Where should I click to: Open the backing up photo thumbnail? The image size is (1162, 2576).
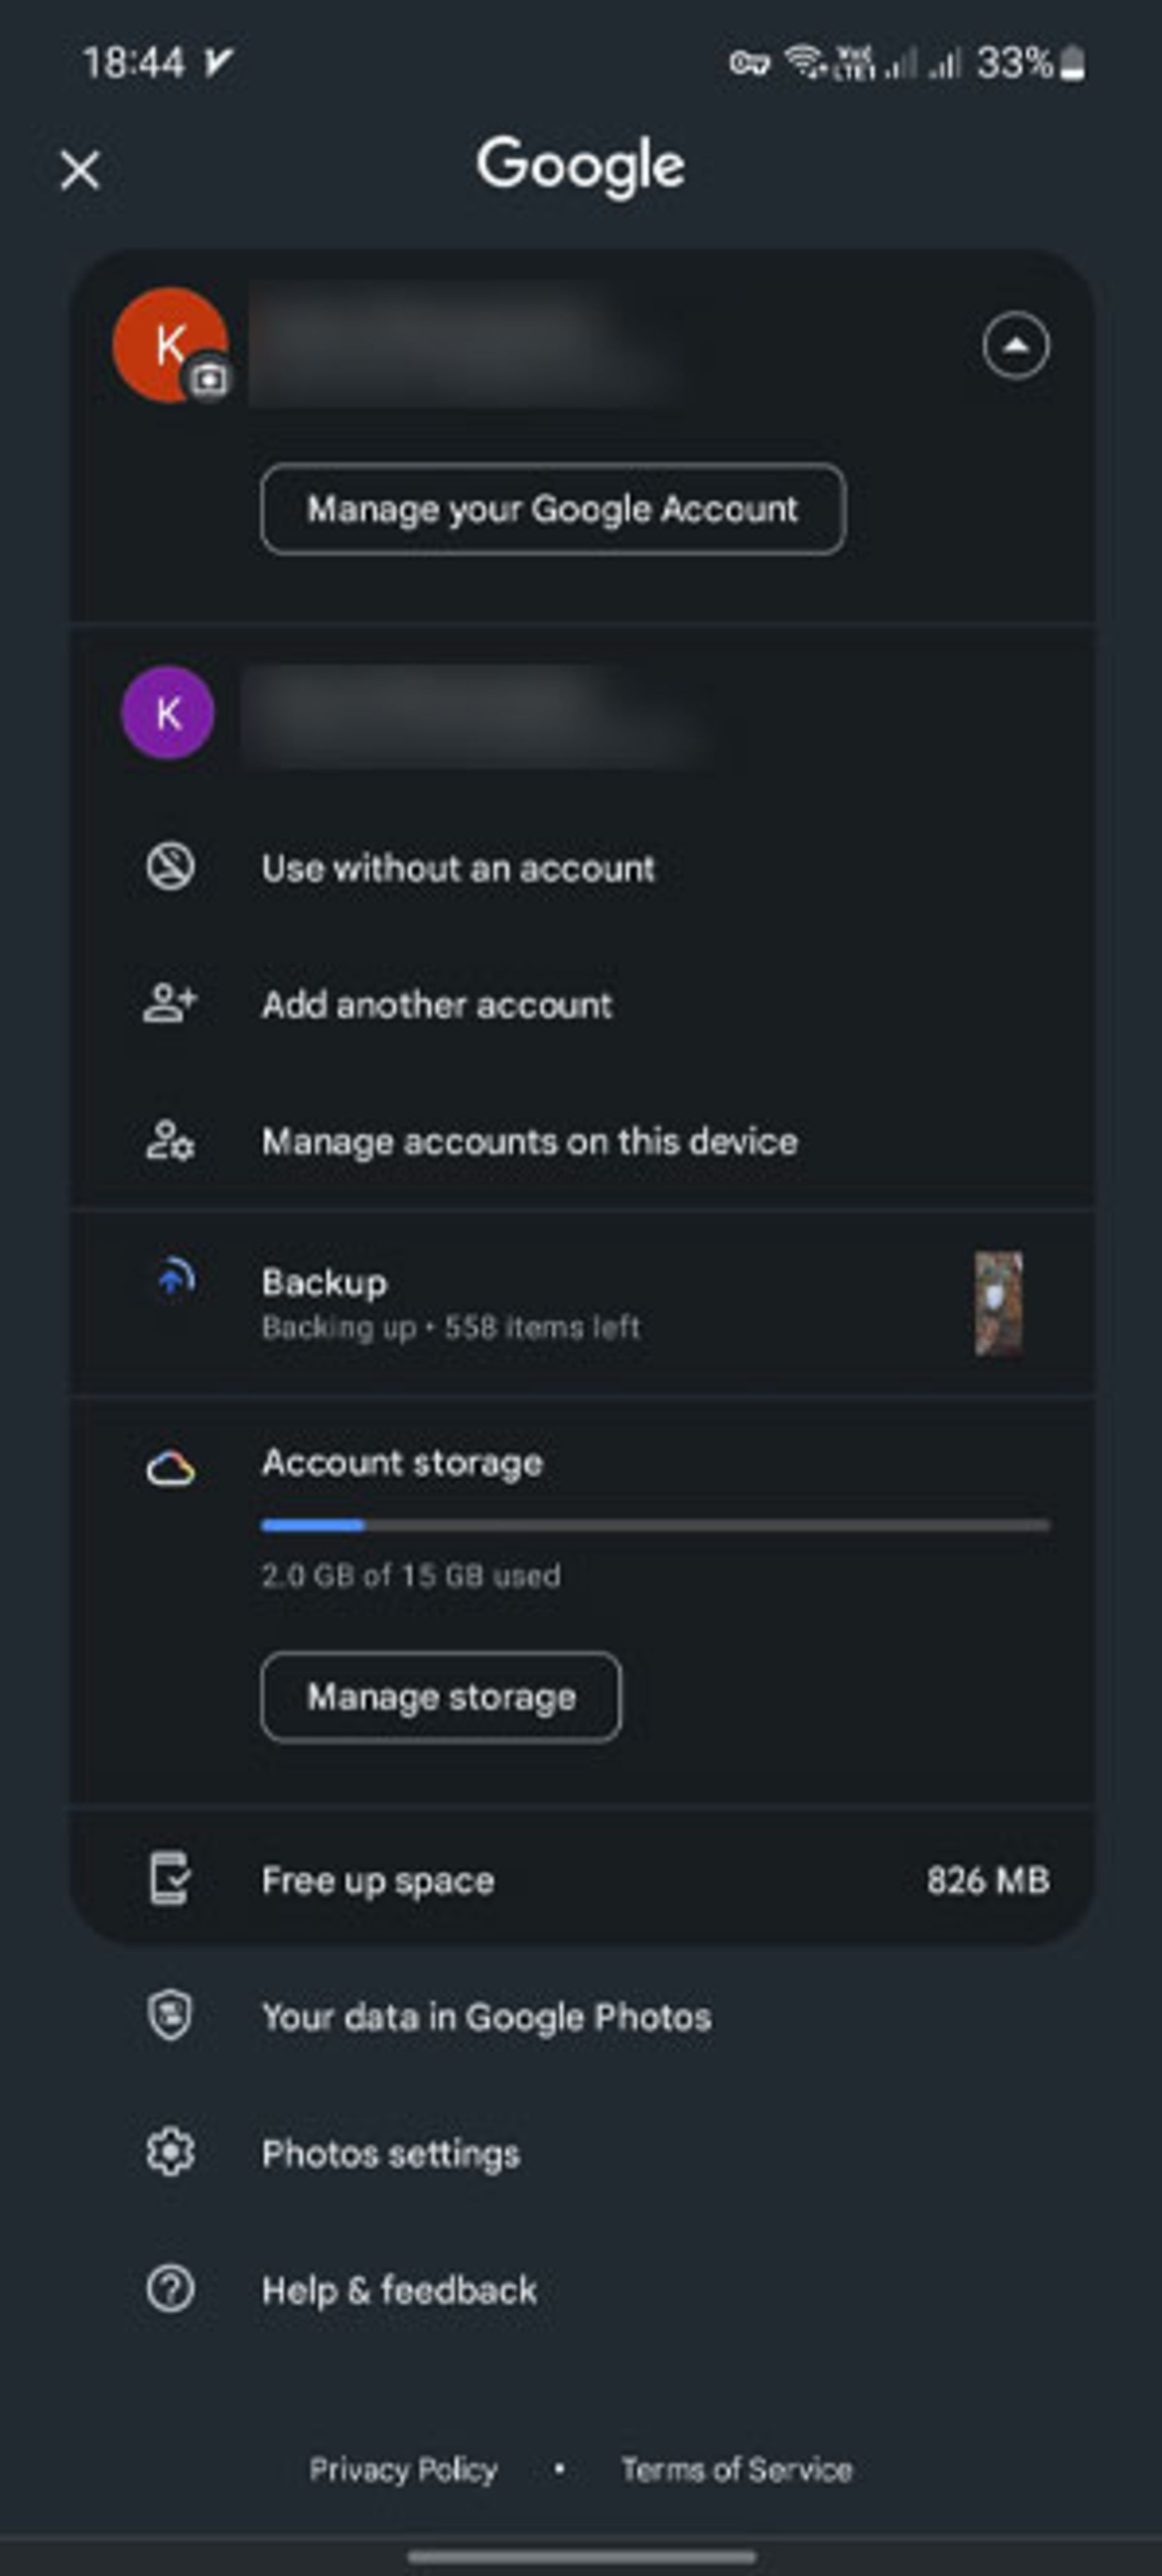[998, 1303]
